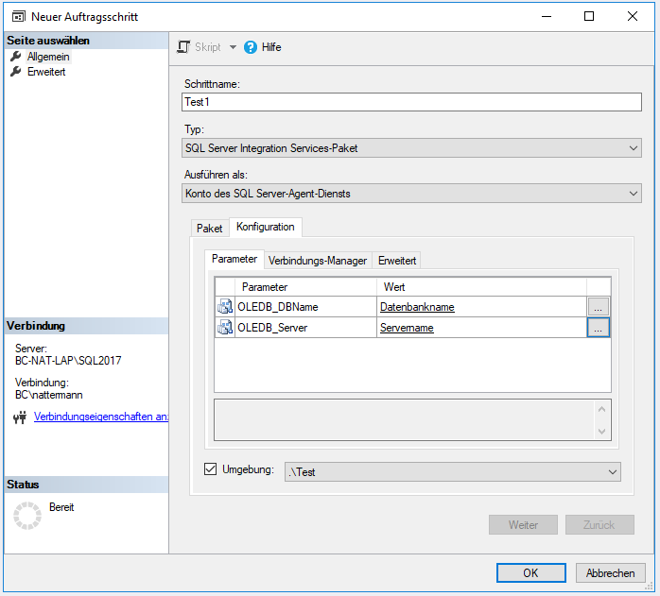
Task: Click the Skript toolbar icon
Action: (185, 47)
